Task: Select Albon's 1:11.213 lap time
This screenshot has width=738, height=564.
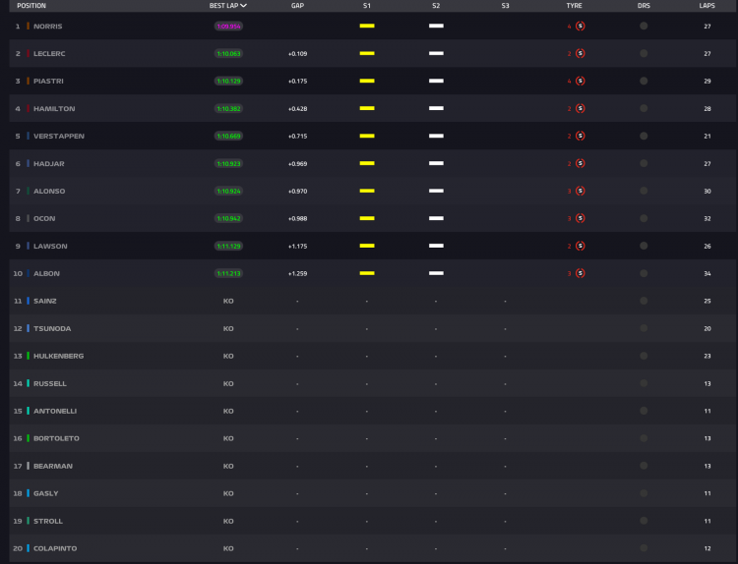Action: pos(228,273)
